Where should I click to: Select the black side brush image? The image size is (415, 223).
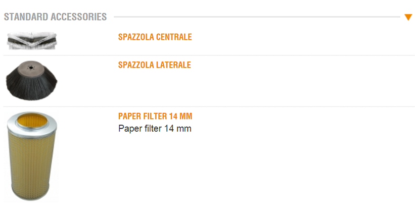(x=32, y=81)
